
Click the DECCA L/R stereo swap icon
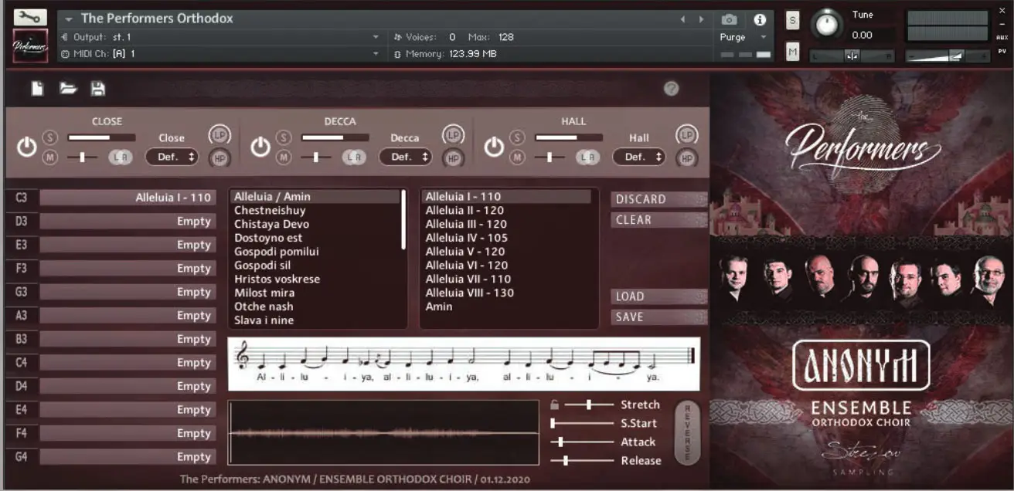(x=354, y=157)
